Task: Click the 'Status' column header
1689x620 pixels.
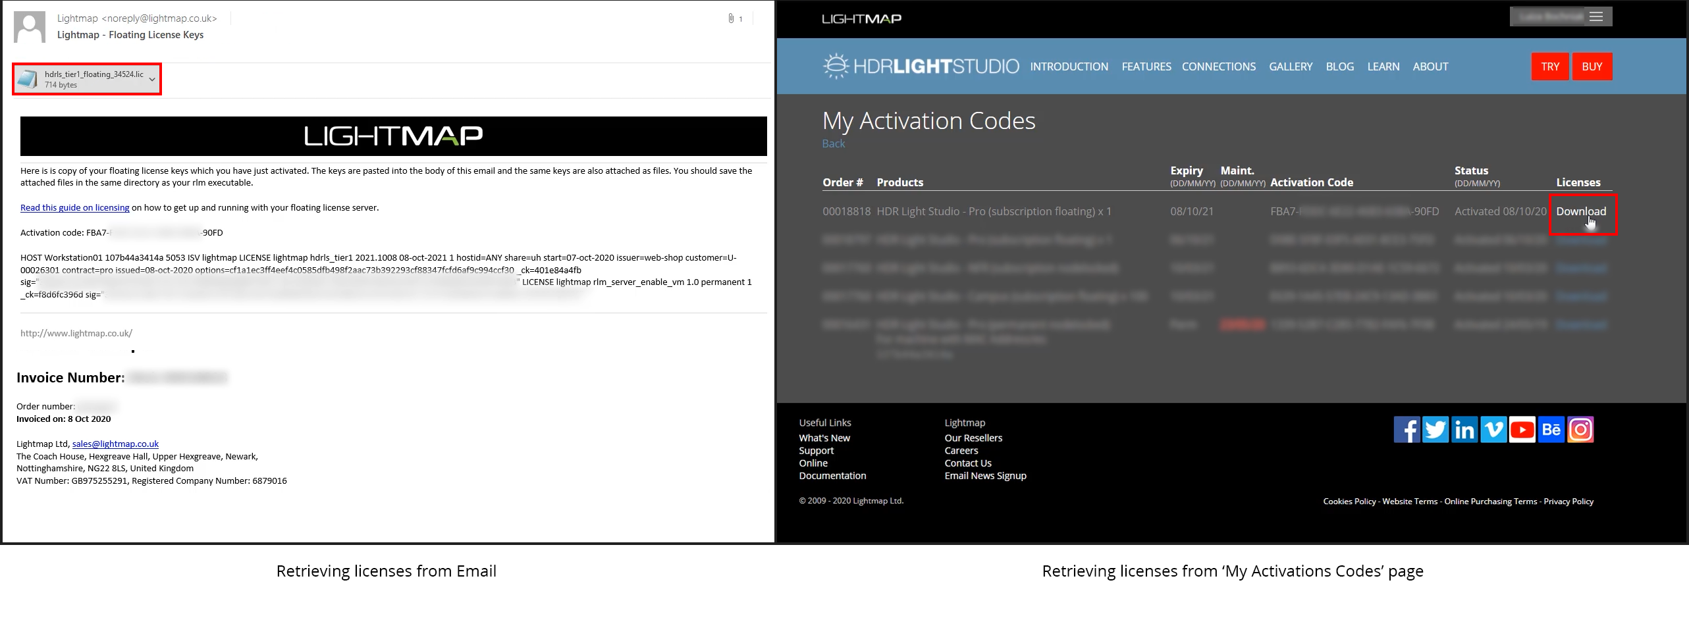Action: click(1472, 170)
